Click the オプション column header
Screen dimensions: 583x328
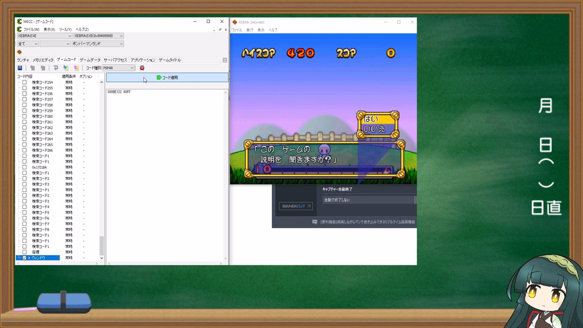[86, 77]
